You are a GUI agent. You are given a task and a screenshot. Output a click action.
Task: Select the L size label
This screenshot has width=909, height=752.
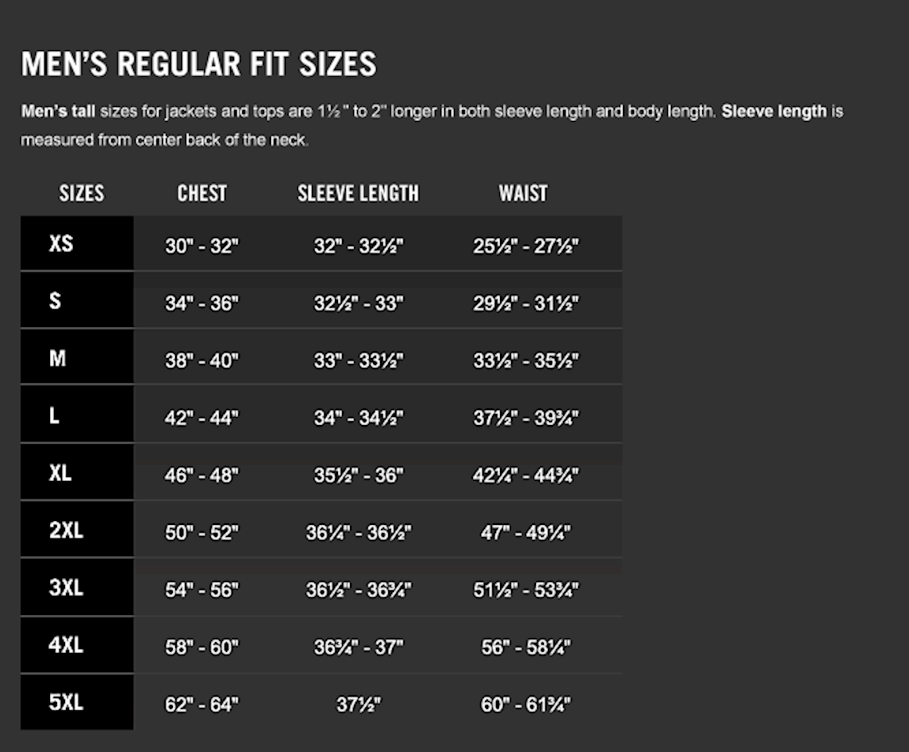point(54,416)
